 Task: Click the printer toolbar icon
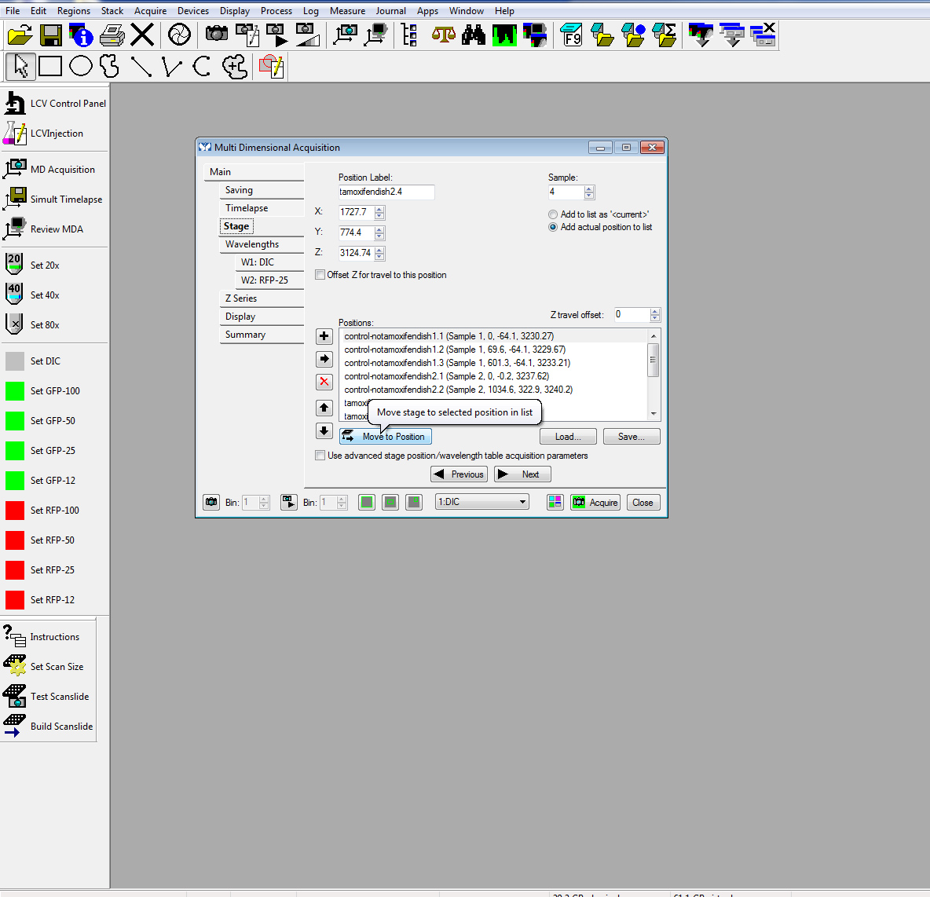112,35
